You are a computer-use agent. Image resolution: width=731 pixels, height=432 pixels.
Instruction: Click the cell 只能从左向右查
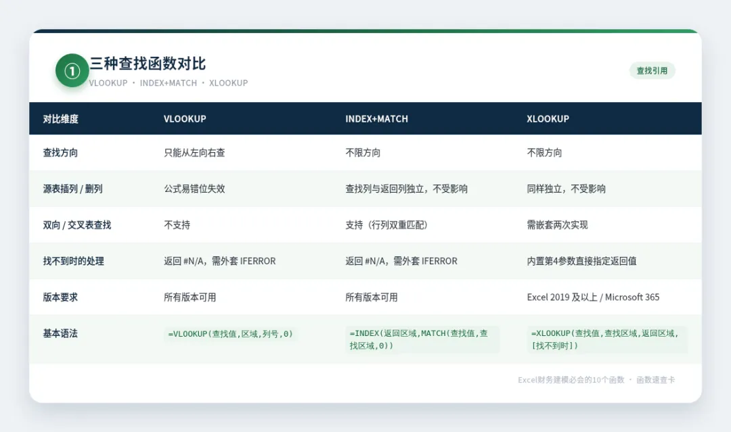(194, 153)
